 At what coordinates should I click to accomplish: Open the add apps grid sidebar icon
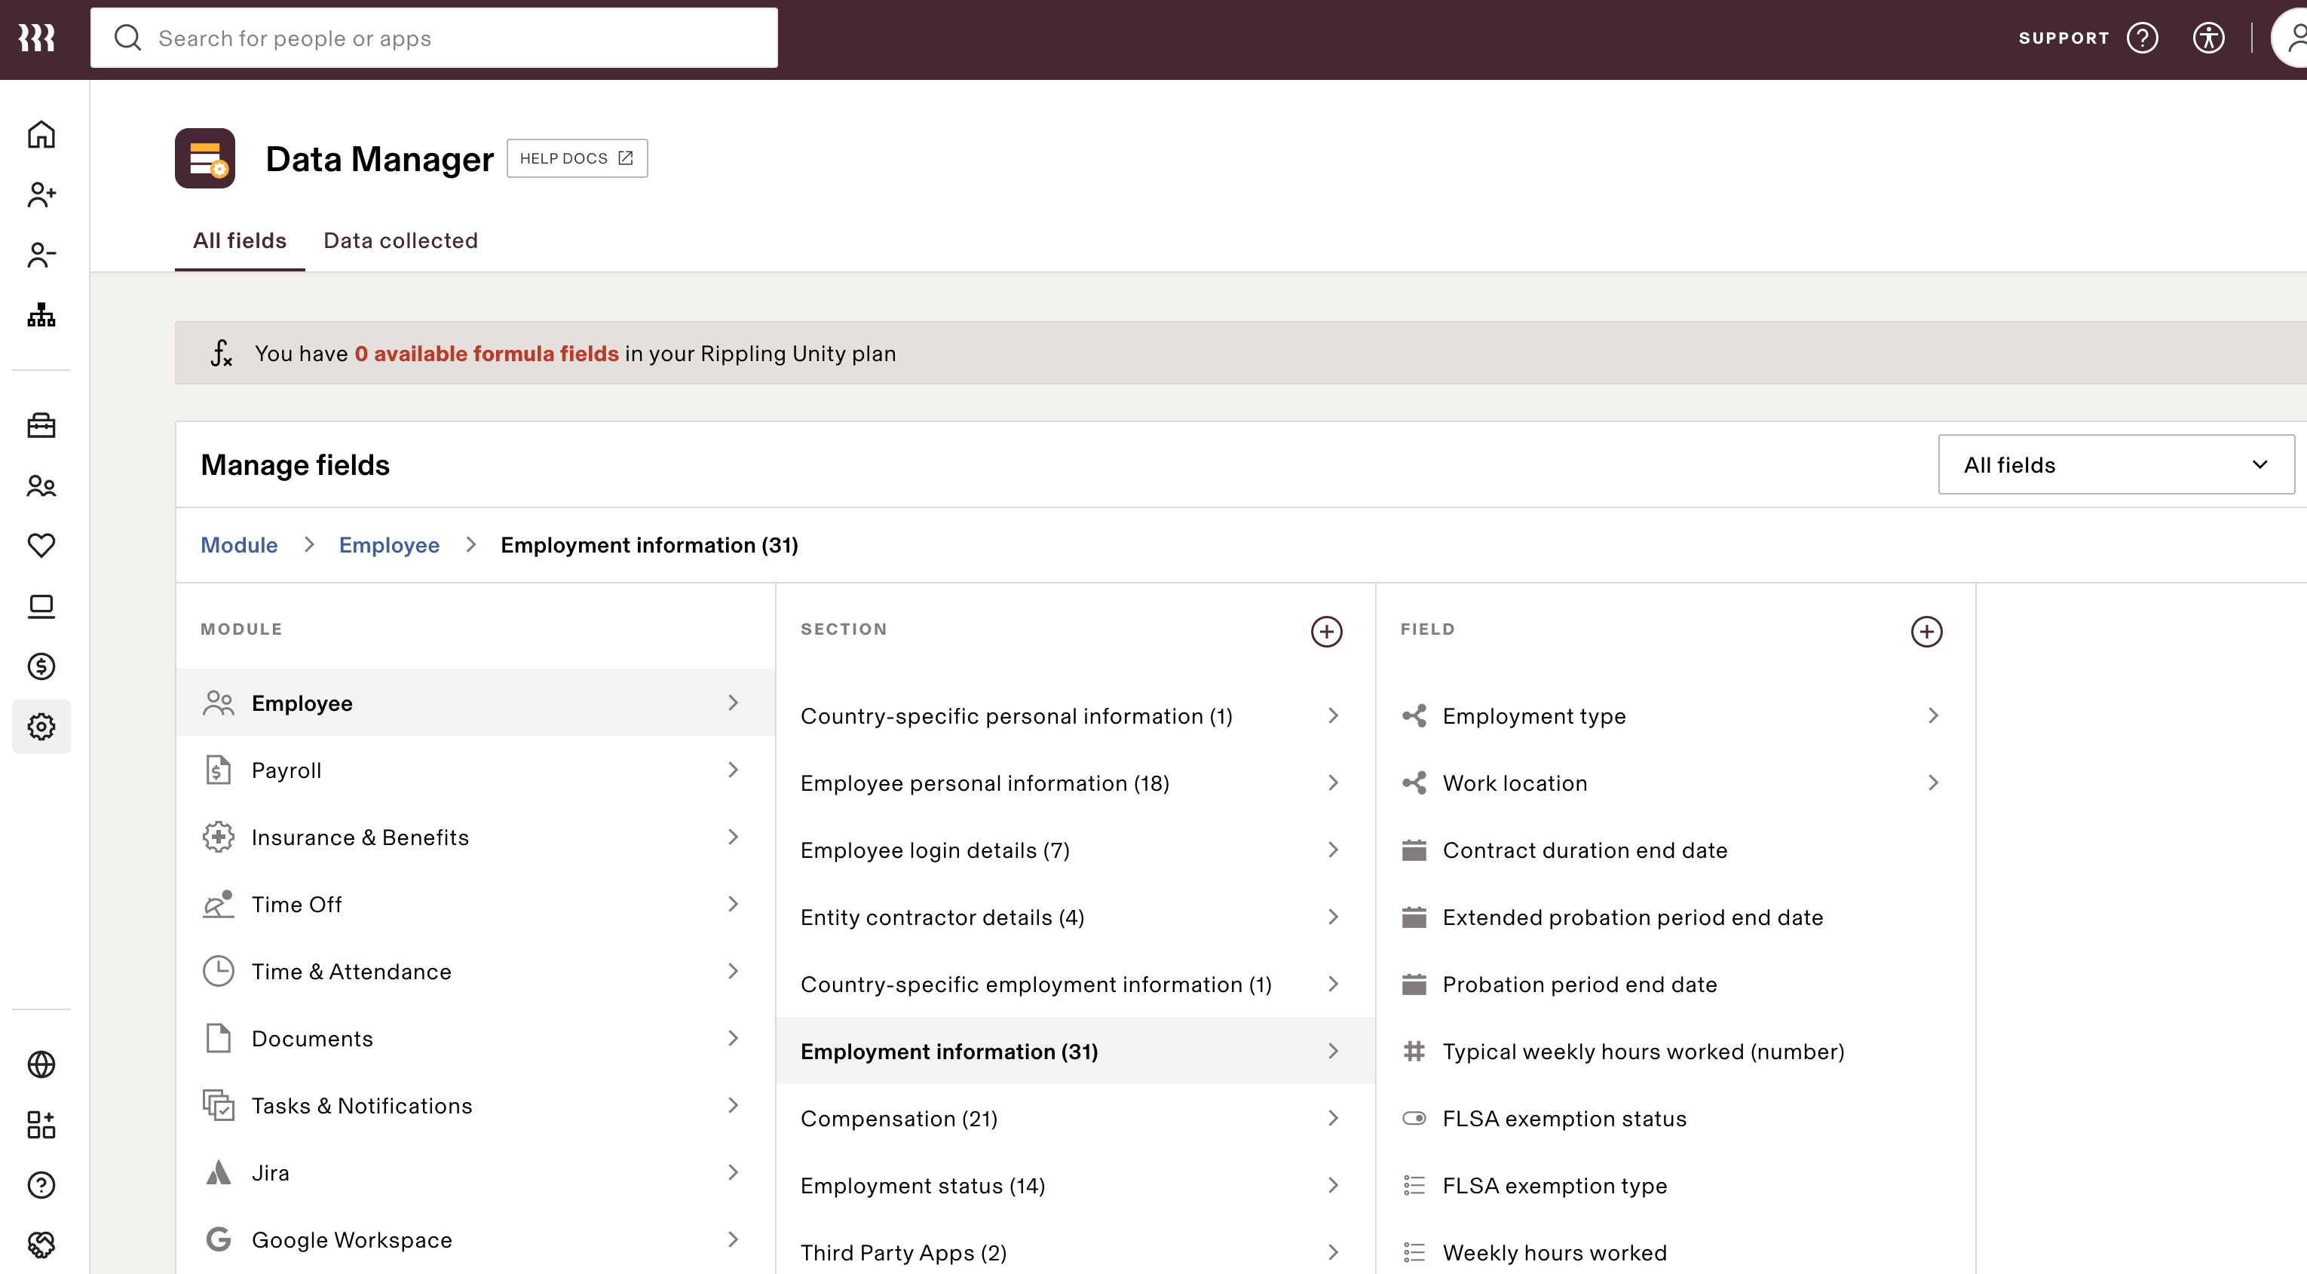pos(41,1125)
